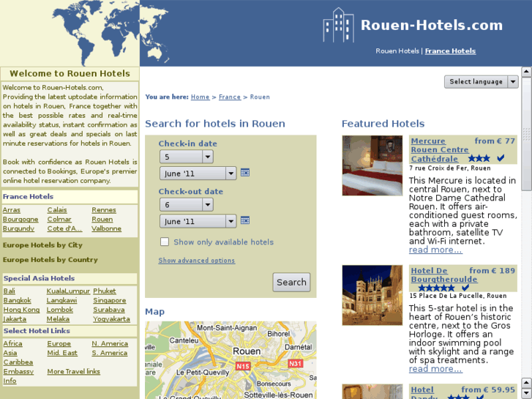532x399 pixels.
Task: Click Rouen Hotels in header navigation
Action: coord(397,51)
